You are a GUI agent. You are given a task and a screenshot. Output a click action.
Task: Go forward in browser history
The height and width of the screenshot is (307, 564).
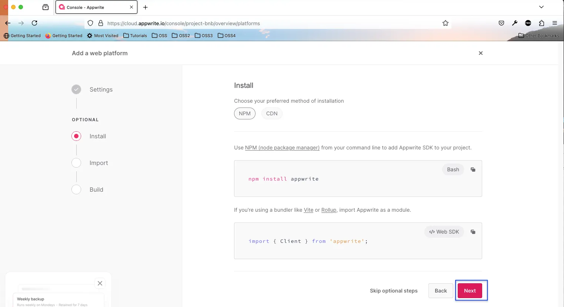(x=21, y=23)
